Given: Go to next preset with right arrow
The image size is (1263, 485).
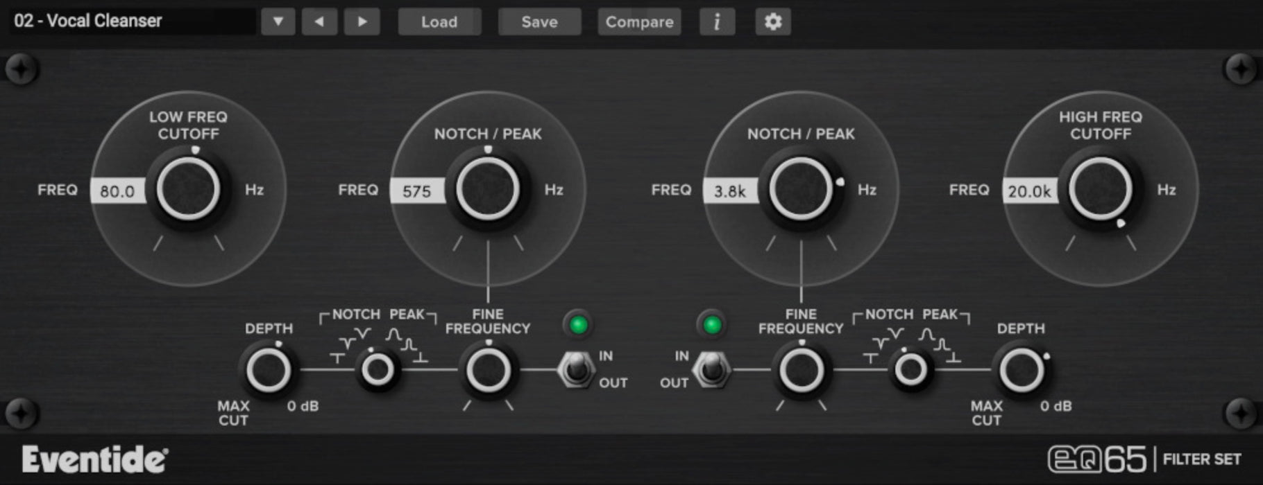Looking at the screenshot, I should coord(362,21).
